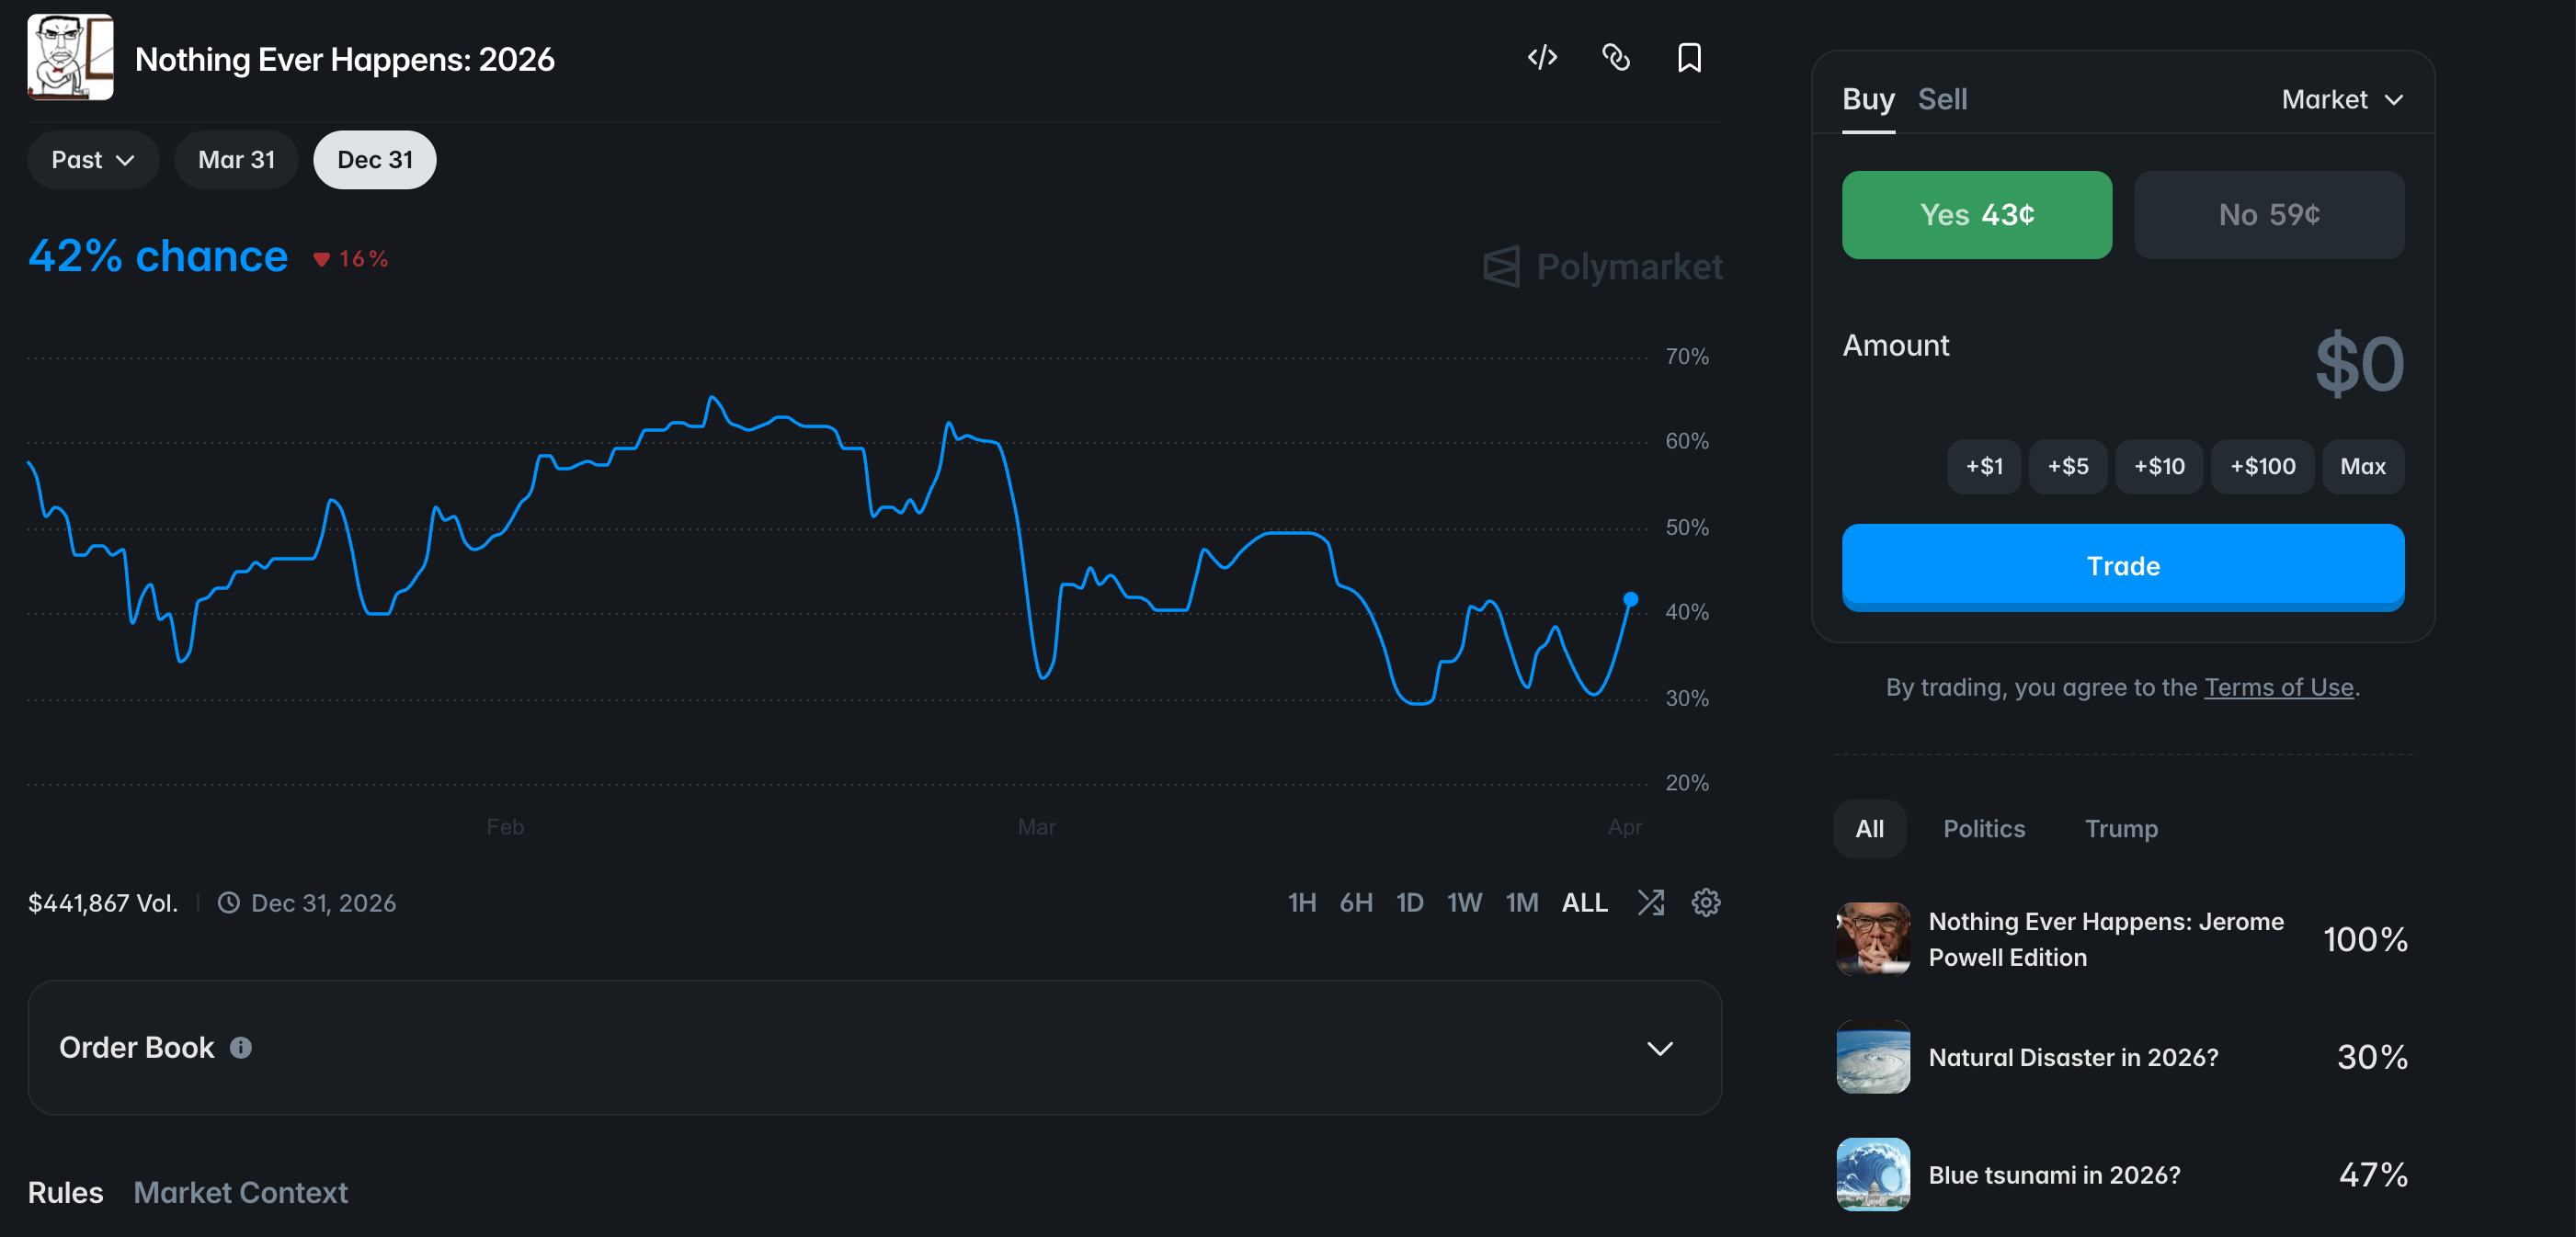Screen dimensions: 2576x1237
Task: Open the Market Context tab
Action: (240, 1192)
